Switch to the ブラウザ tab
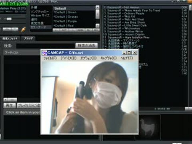Image resolution: width=192 pixels, height=144 pixels. click(28, 38)
